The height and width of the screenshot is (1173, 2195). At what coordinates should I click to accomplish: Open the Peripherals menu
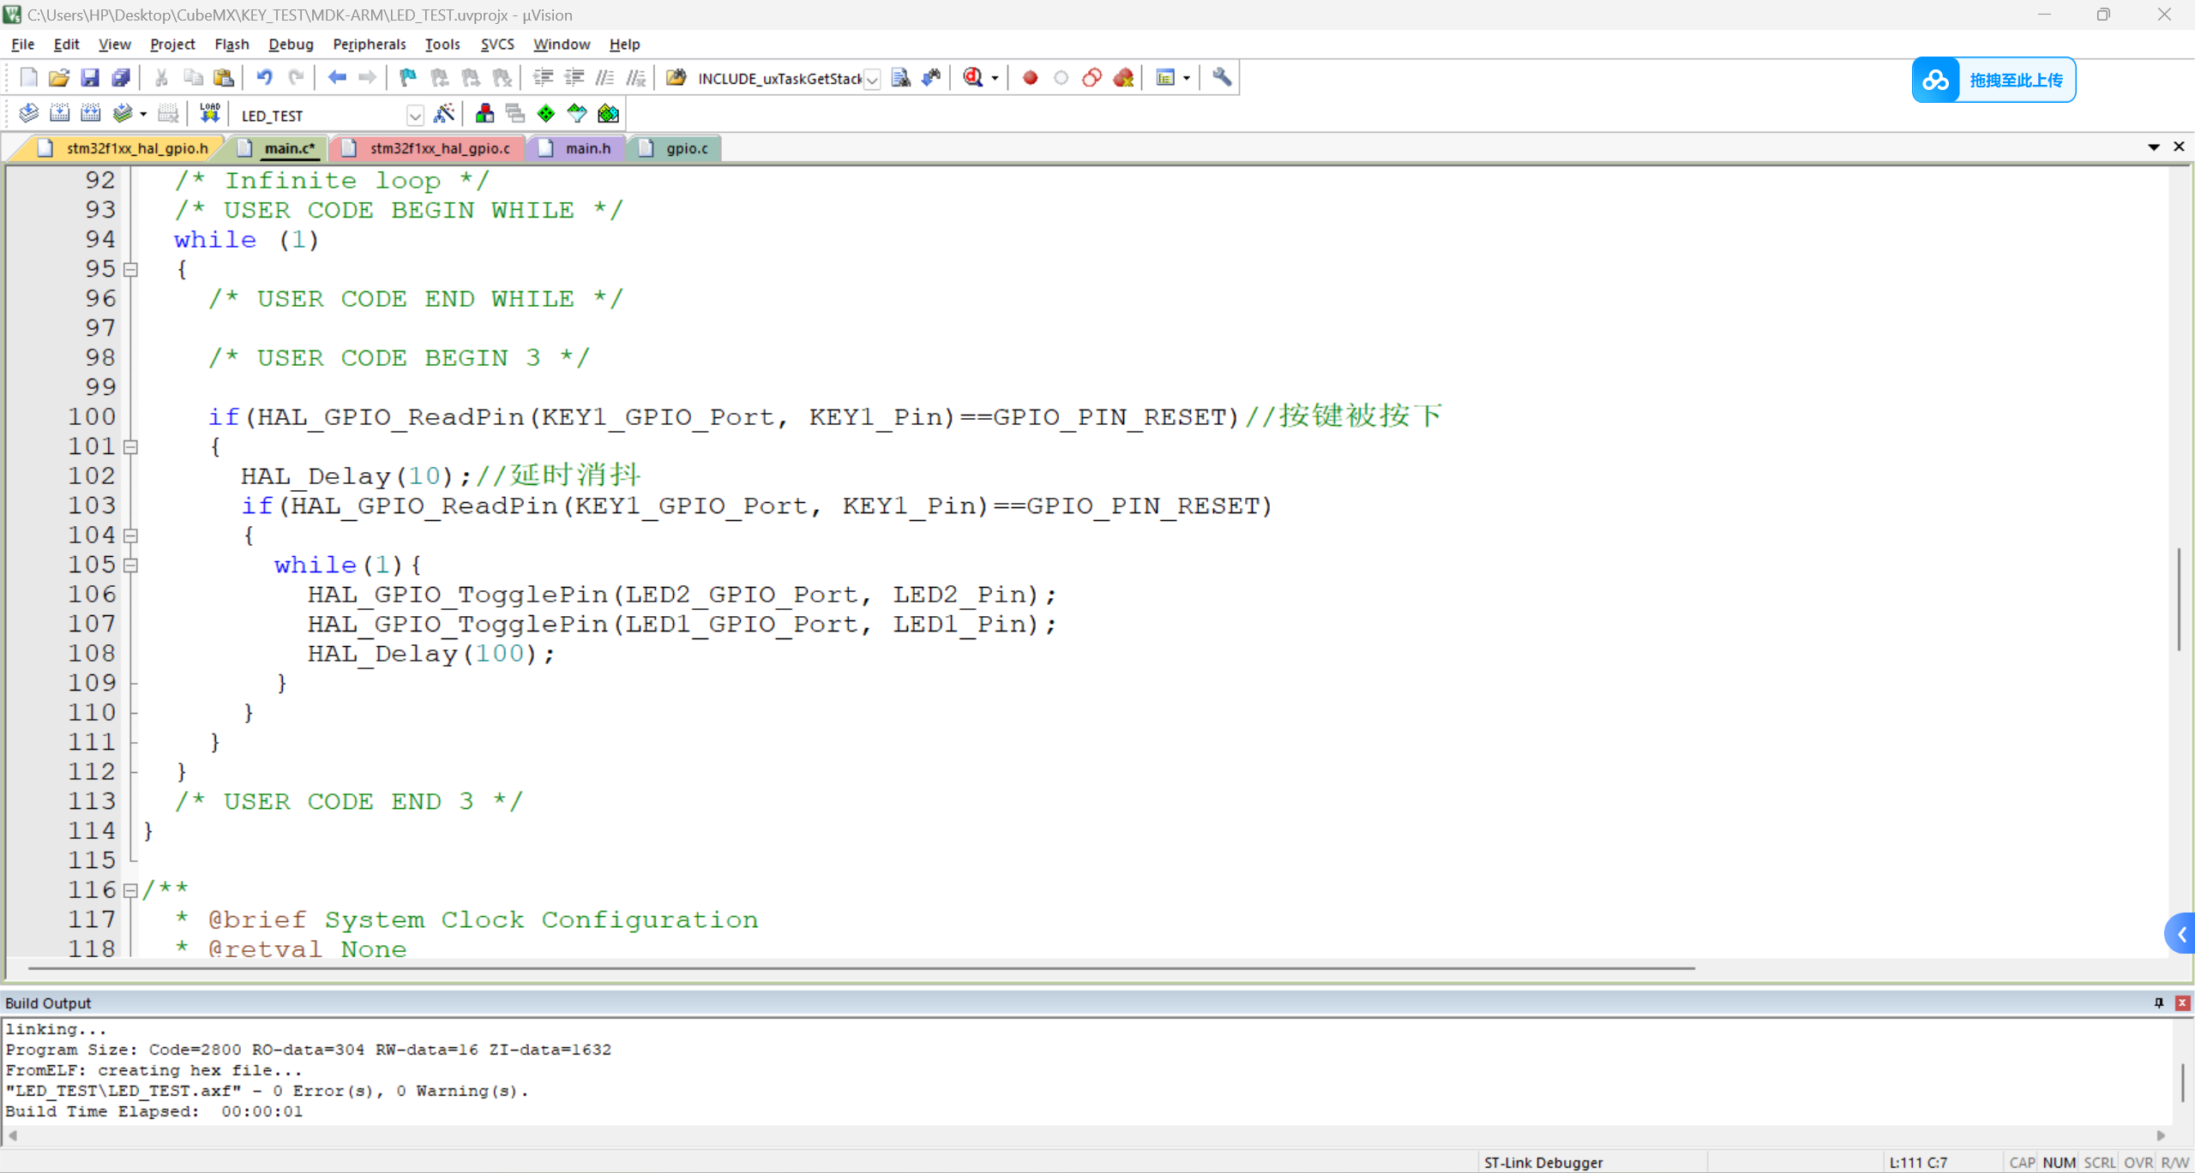tap(369, 44)
